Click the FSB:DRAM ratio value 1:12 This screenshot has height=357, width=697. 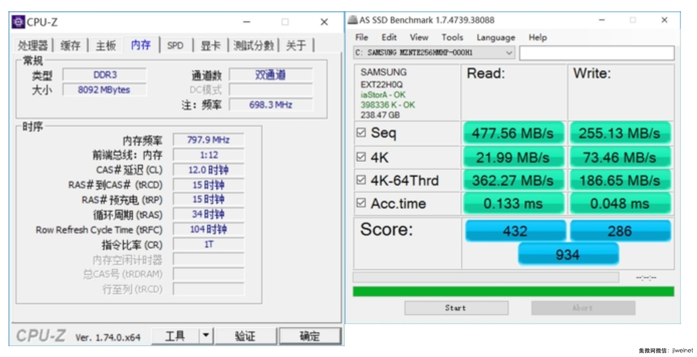pyautogui.click(x=208, y=155)
